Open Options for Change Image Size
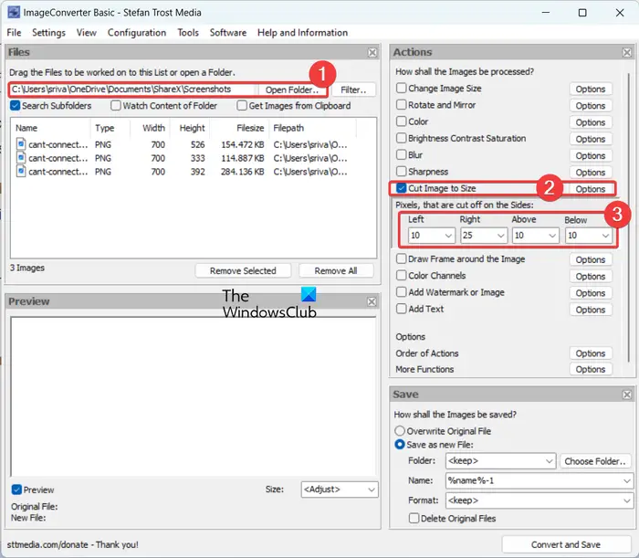The image size is (639, 558). point(591,89)
